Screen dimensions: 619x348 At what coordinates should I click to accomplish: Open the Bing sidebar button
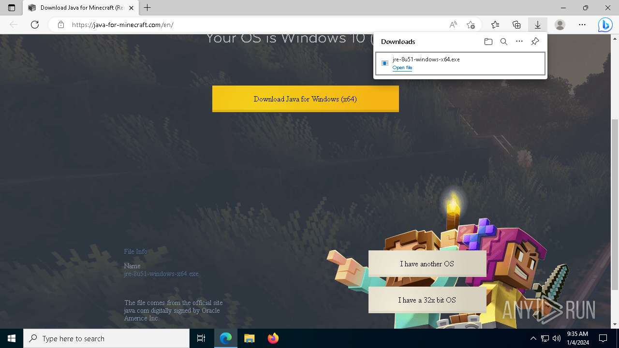tap(605, 25)
